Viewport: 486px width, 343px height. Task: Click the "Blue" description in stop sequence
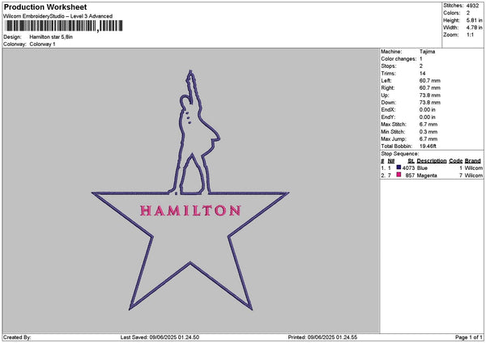click(x=422, y=168)
